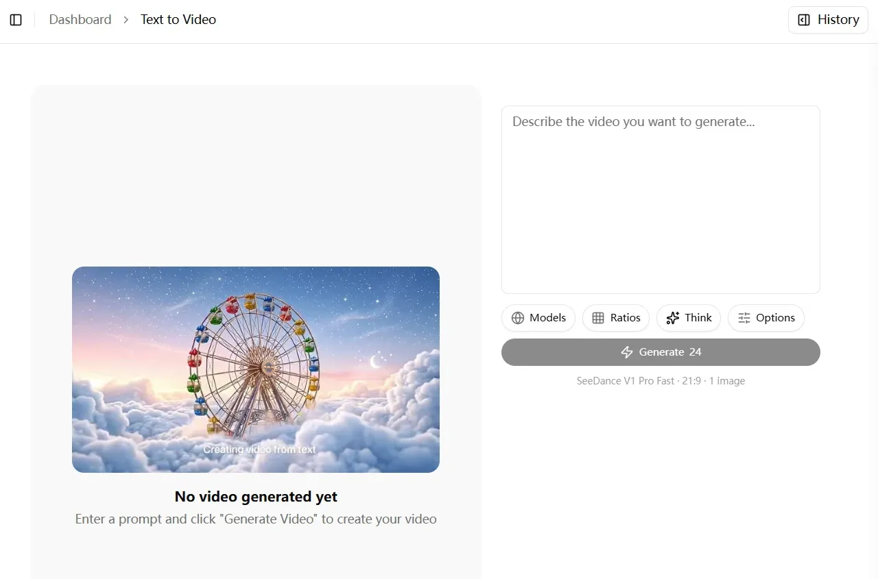Open the Ratios selector
878x579 pixels.
(616, 318)
